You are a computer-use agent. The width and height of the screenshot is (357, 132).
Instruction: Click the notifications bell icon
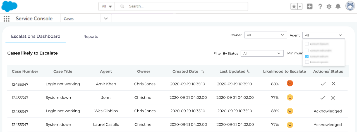click(x=338, y=6)
